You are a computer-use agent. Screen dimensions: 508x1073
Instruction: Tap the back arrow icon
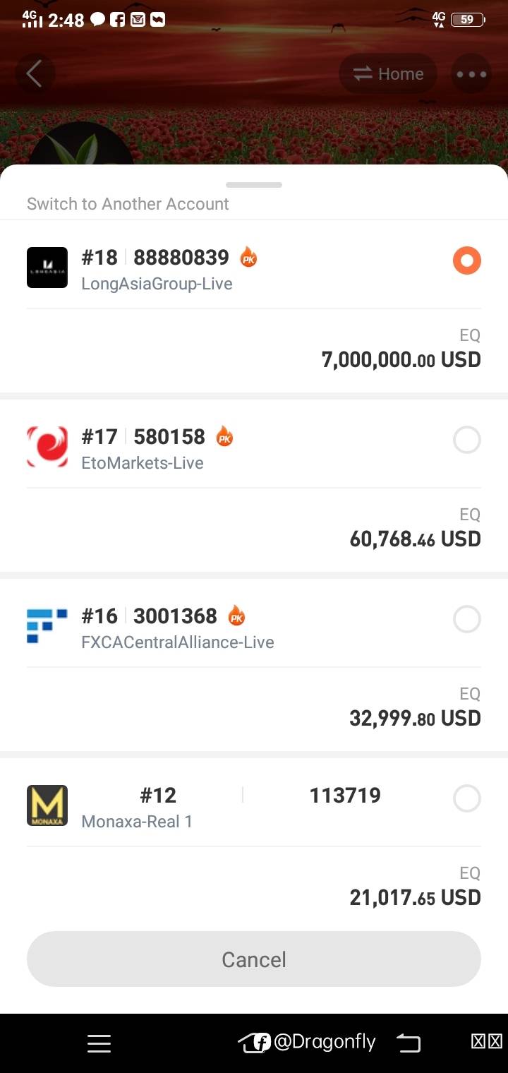pos(35,73)
